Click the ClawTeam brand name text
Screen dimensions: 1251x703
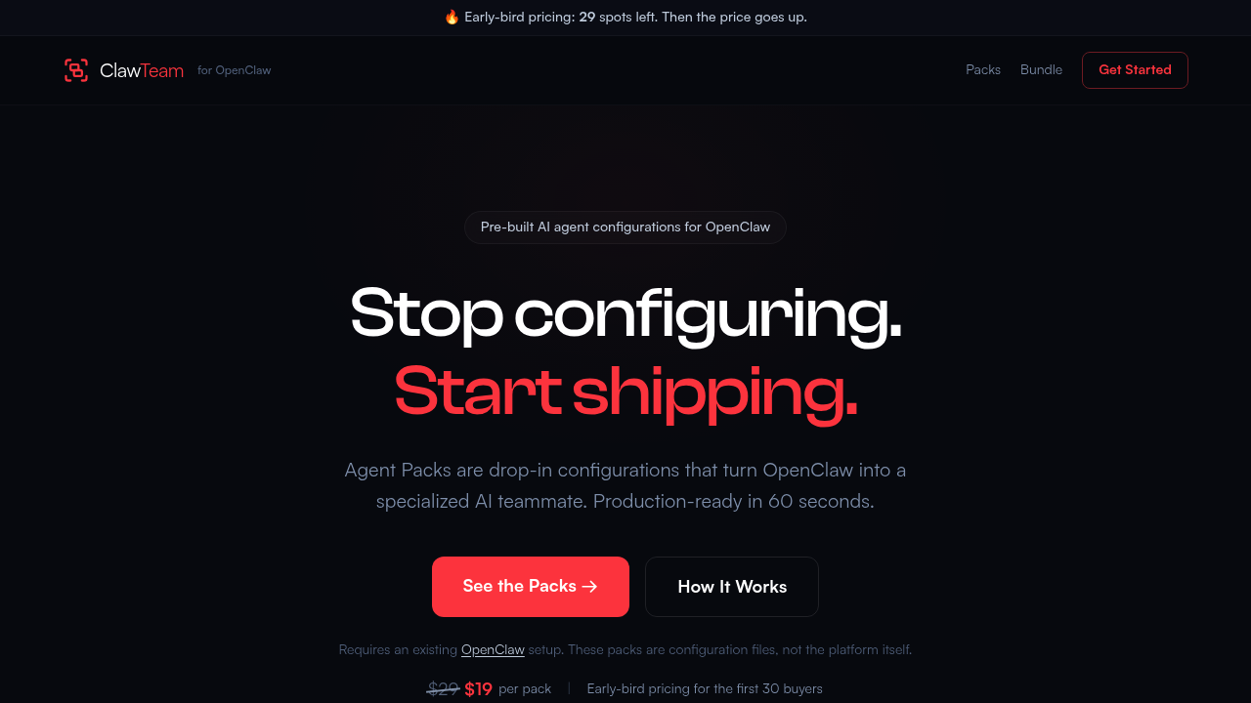pyautogui.click(x=142, y=70)
